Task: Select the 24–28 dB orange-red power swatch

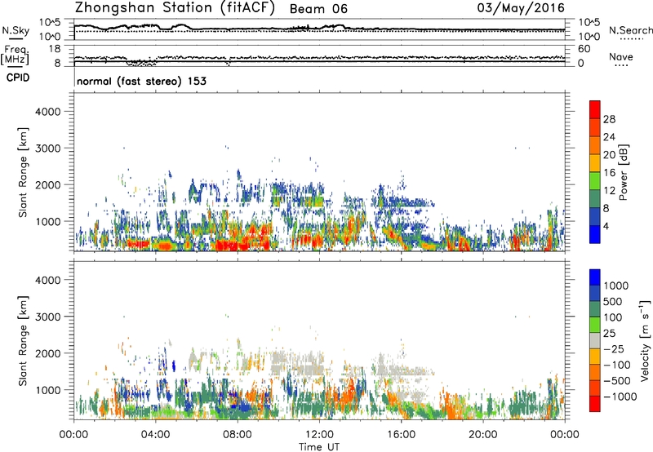Action: [595, 127]
